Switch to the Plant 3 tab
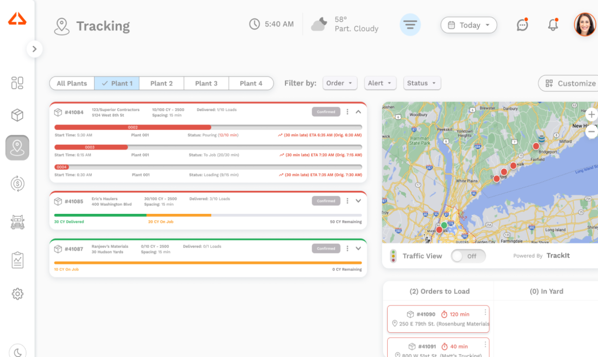 click(x=206, y=83)
